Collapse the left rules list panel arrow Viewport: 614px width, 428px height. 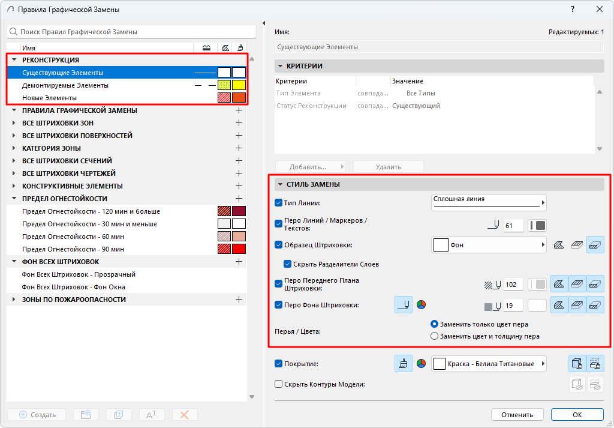tap(264, 23)
